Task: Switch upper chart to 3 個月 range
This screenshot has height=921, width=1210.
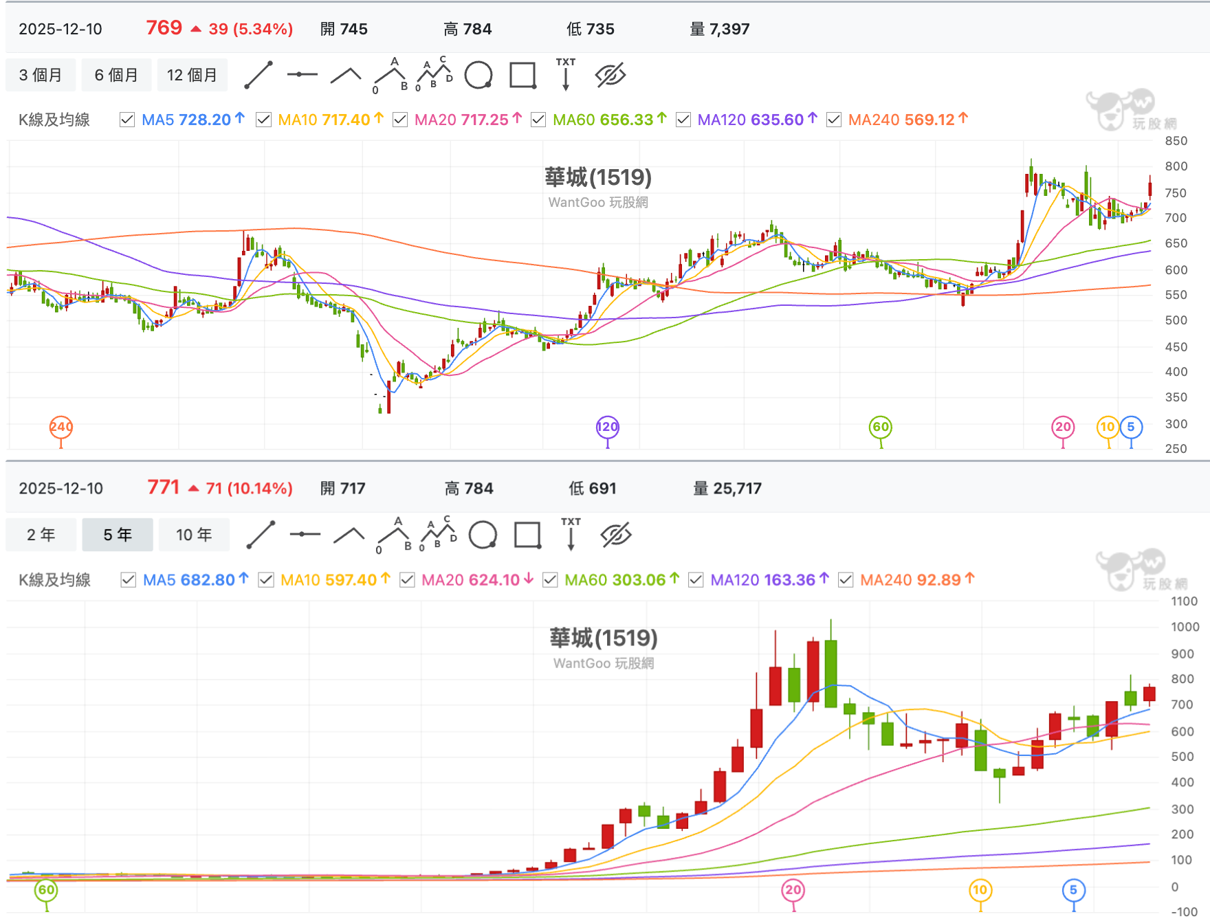Action: click(41, 75)
